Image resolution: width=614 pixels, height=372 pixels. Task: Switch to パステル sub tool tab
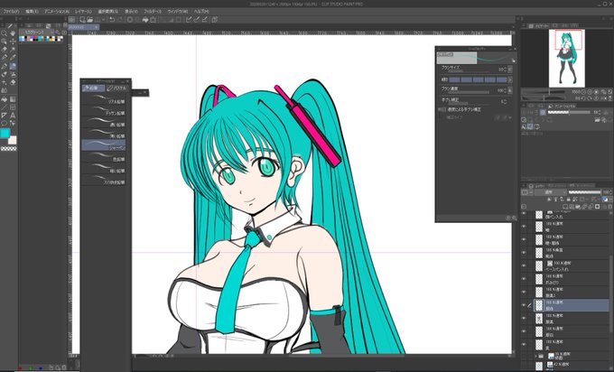coord(117,88)
